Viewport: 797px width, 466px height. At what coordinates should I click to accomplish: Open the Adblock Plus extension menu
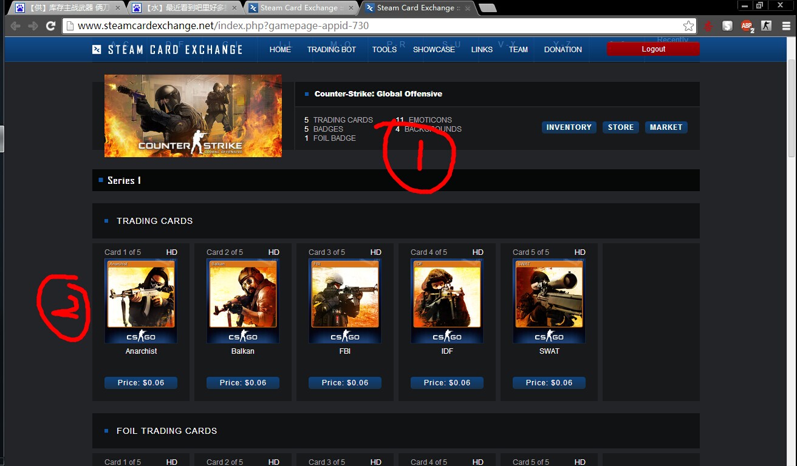(x=747, y=26)
